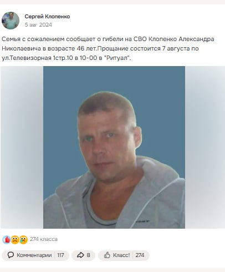
Task: Open the Комментарии section
Action: (34, 255)
